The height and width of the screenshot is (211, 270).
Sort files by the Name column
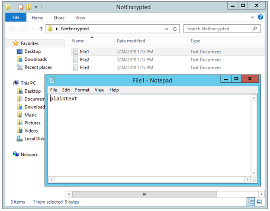tap(78, 41)
